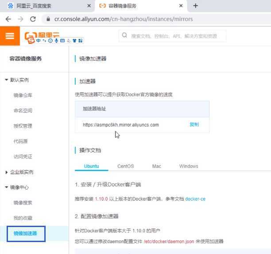Open Sogou soft keyboard icon
The image size is (271, 254).
(x=62, y=41)
